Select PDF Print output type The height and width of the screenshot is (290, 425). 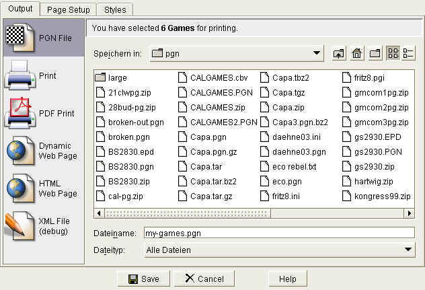click(x=42, y=113)
